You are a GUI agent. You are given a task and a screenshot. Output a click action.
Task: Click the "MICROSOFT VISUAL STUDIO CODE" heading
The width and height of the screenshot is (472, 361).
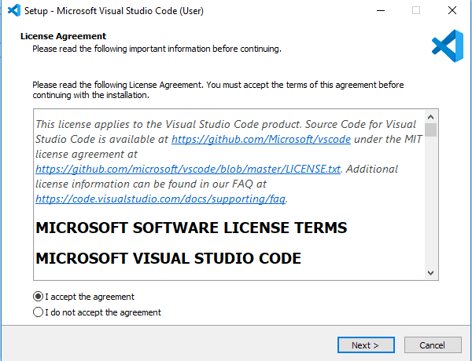click(x=168, y=258)
